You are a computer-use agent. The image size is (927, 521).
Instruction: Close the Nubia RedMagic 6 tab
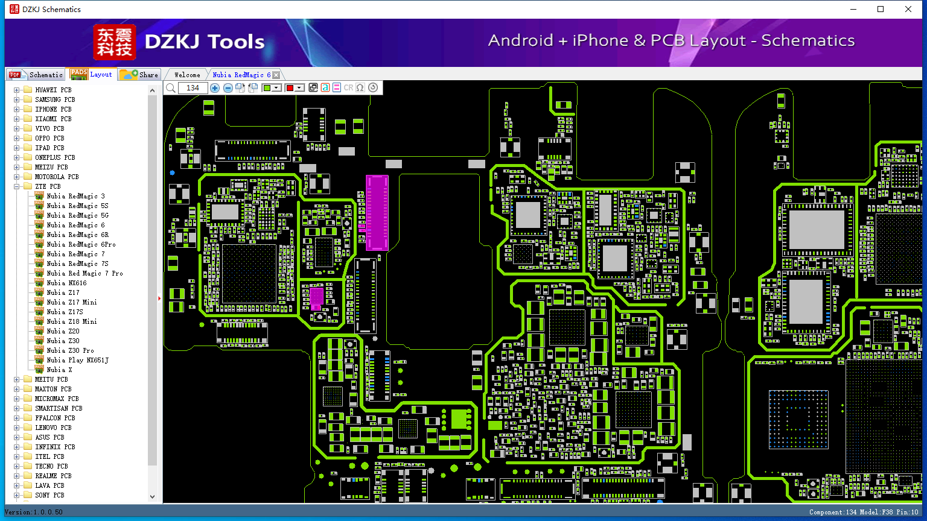[x=276, y=75]
